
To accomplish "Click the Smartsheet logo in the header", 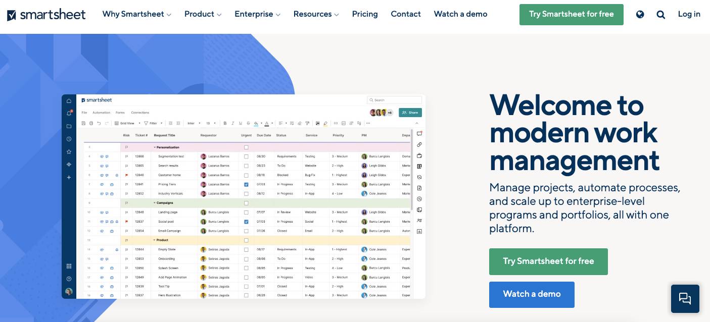I will tap(46, 15).
